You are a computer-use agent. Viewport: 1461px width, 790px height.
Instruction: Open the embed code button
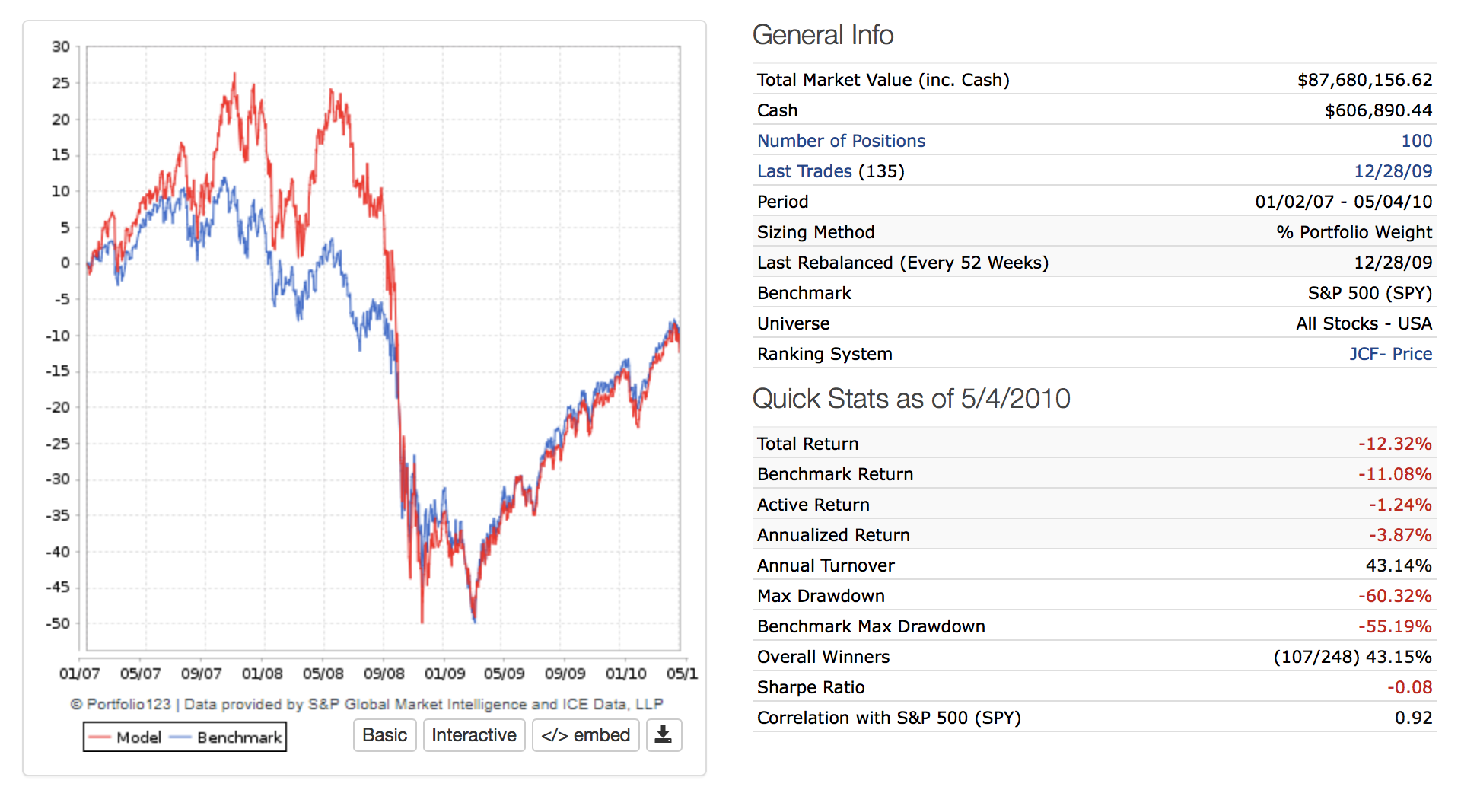tap(585, 735)
